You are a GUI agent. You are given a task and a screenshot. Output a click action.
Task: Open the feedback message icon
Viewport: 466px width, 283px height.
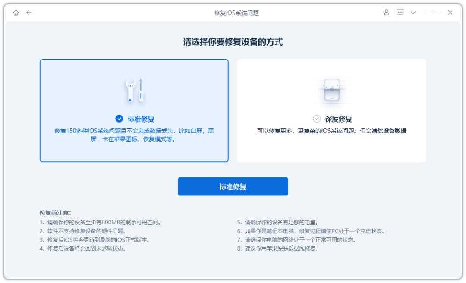click(400, 13)
